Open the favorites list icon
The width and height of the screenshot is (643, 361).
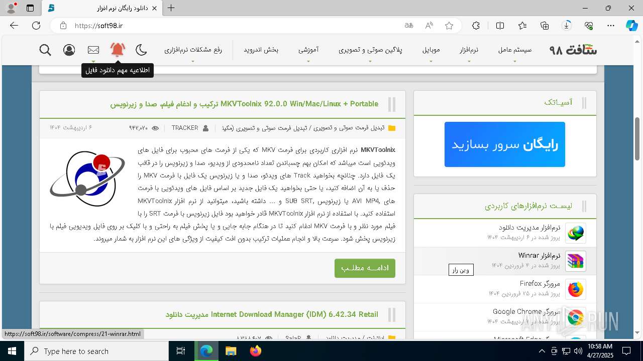[x=522, y=26]
